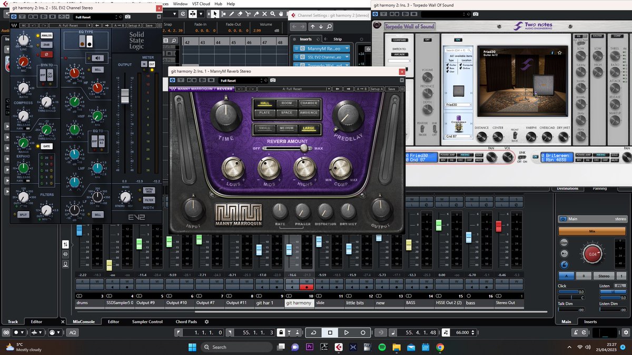Click the REVERB AMOUNT slider

tap(304, 148)
